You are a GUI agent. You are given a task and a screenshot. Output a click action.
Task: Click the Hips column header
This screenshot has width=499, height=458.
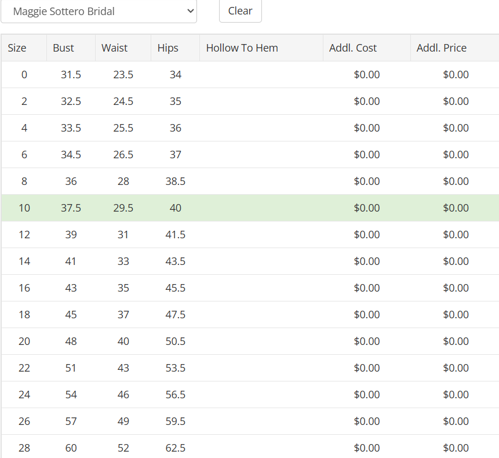(x=176, y=48)
